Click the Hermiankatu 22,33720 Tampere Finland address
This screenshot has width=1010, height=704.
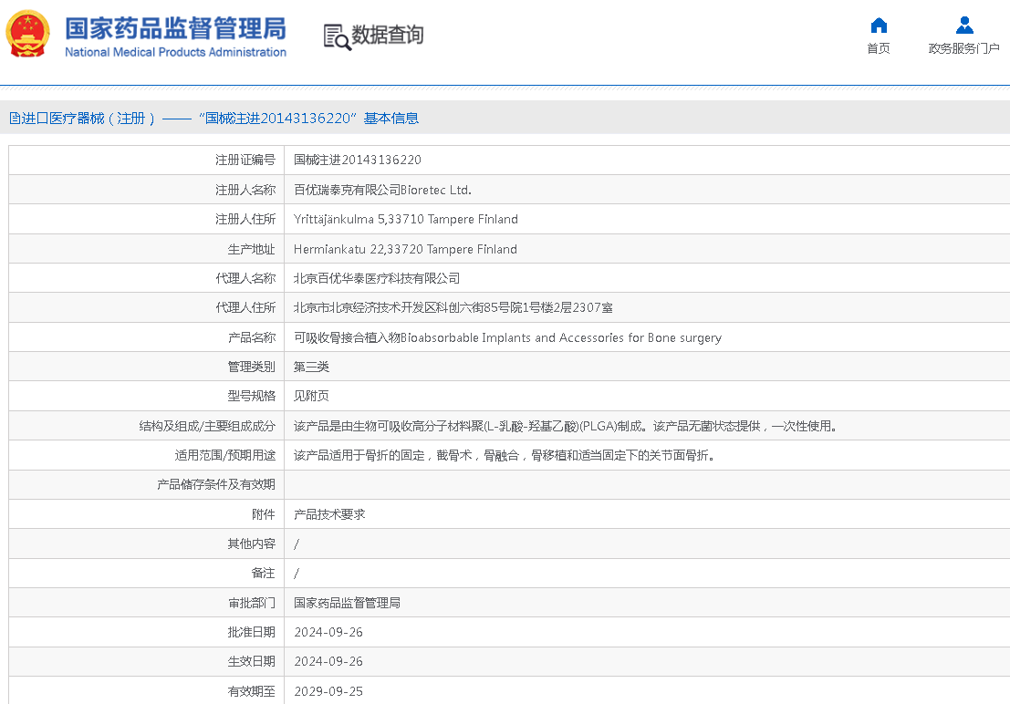click(405, 249)
